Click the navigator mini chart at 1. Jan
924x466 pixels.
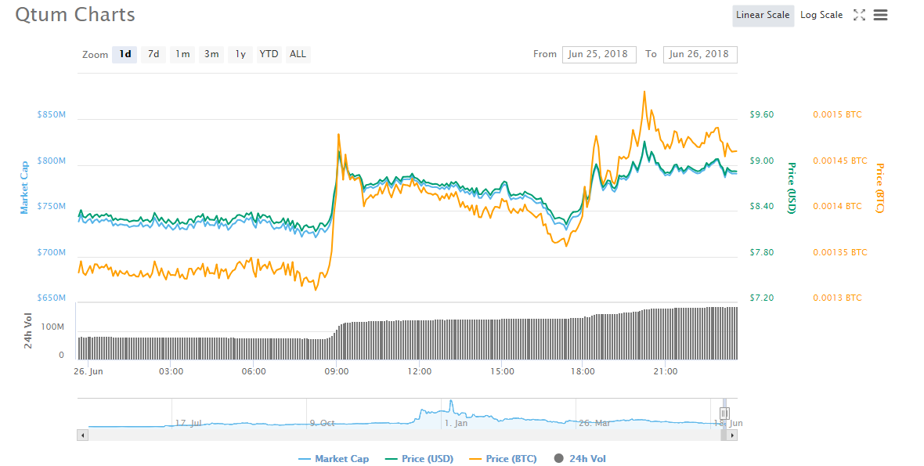pyautogui.click(x=456, y=423)
